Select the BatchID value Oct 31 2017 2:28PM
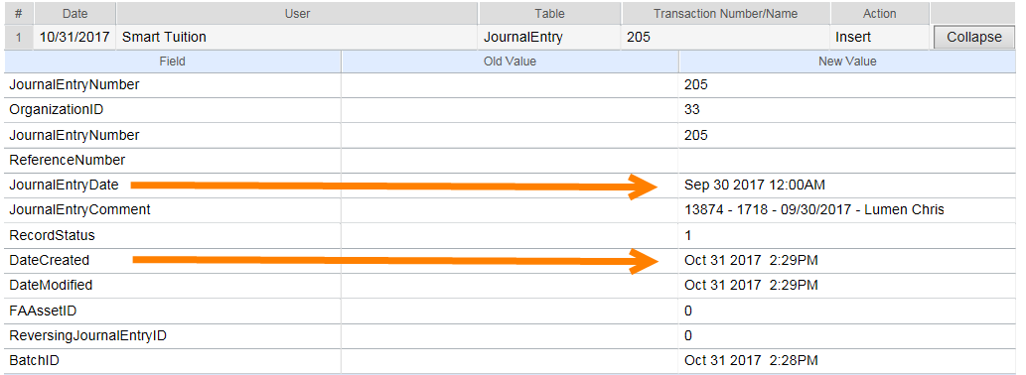The image size is (1026, 375). (751, 361)
